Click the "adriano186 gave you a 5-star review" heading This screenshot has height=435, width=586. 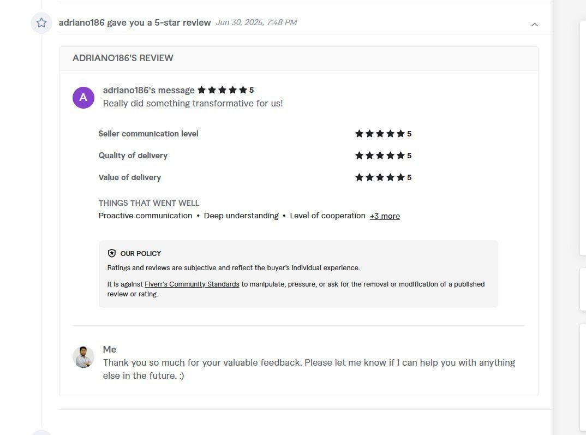[x=135, y=22]
